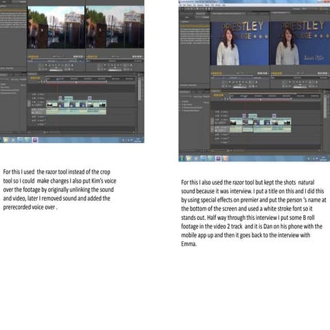Open orange taskbar icon beside Premiere in interview screenshot

(x=225, y=158)
